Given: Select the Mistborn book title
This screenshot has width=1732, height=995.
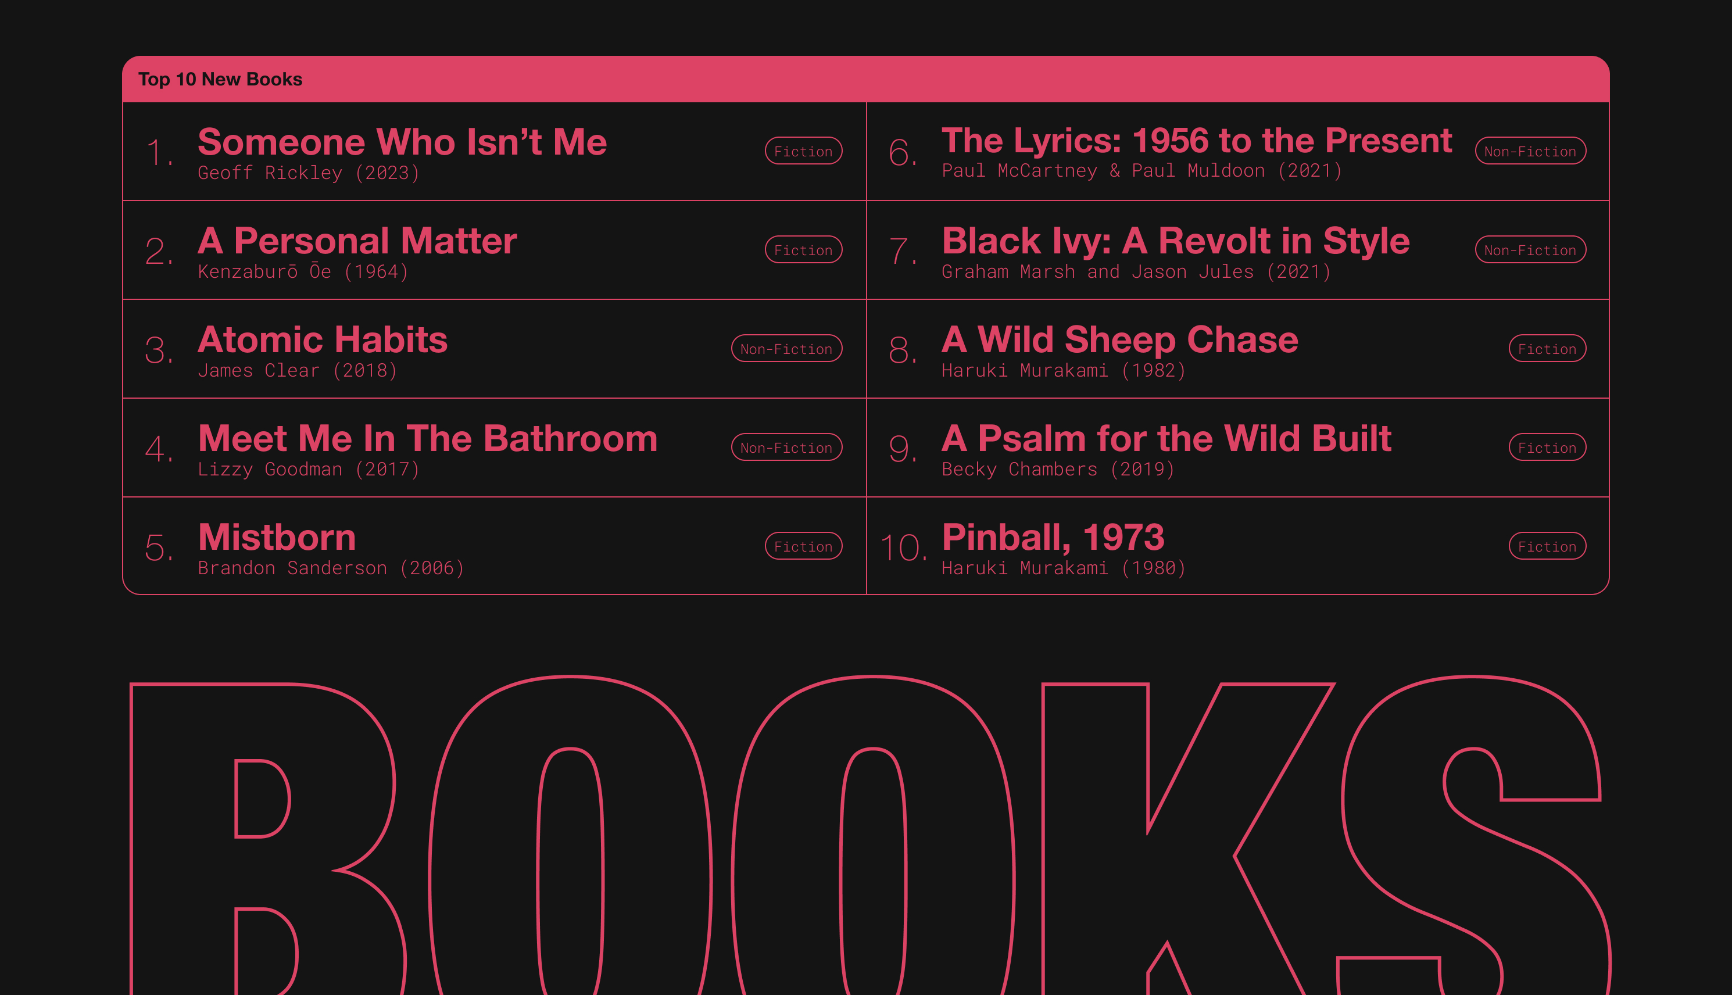Looking at the screenshot, I should click(277, 537).
